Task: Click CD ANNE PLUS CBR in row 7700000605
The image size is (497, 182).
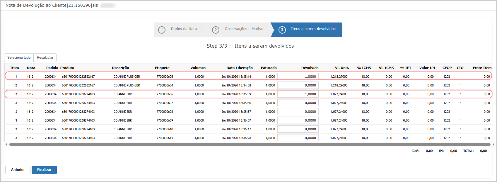Action: click(127, 77)
